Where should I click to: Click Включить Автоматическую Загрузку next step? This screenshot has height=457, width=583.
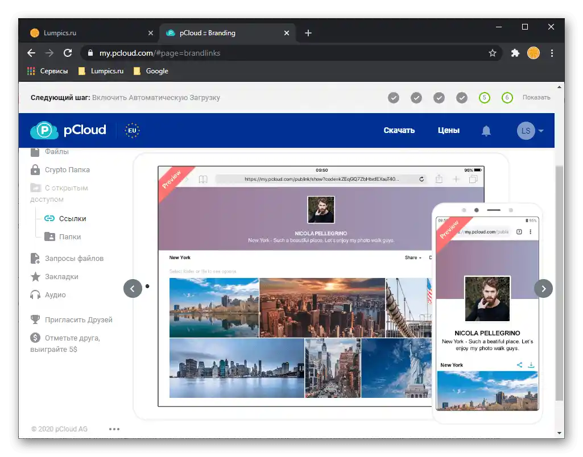[156, 98]
